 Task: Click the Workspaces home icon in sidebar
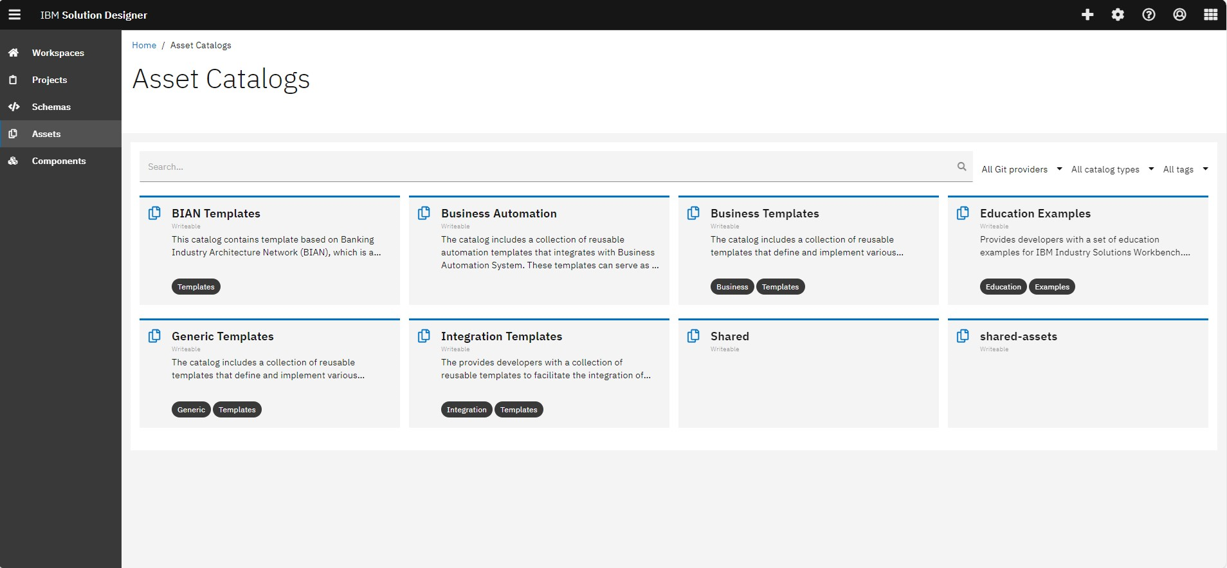click(13, 53)
